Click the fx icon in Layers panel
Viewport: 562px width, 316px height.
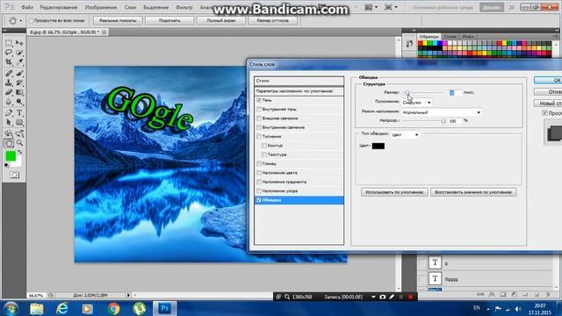492,294
